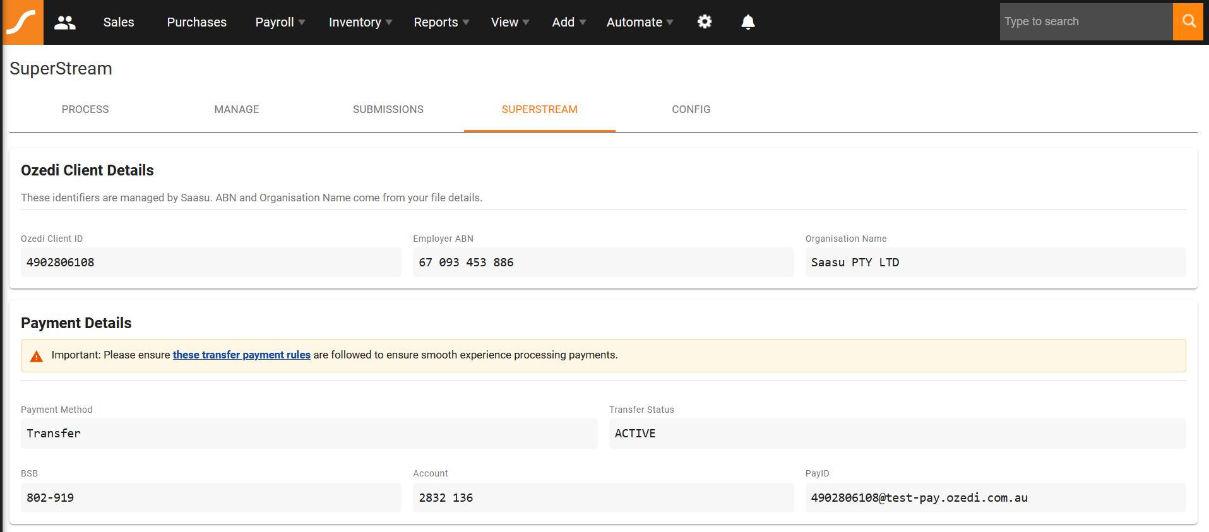Click the Organisation Name field
Viewport: 1209px width, 532px height.
click(996, 262)
